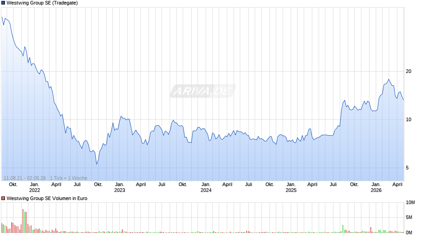Image resolution: width=423 pixels, height=237 pixels.
Task: Click the tall green volume bar in late 2021
Action: coord(25,223)
